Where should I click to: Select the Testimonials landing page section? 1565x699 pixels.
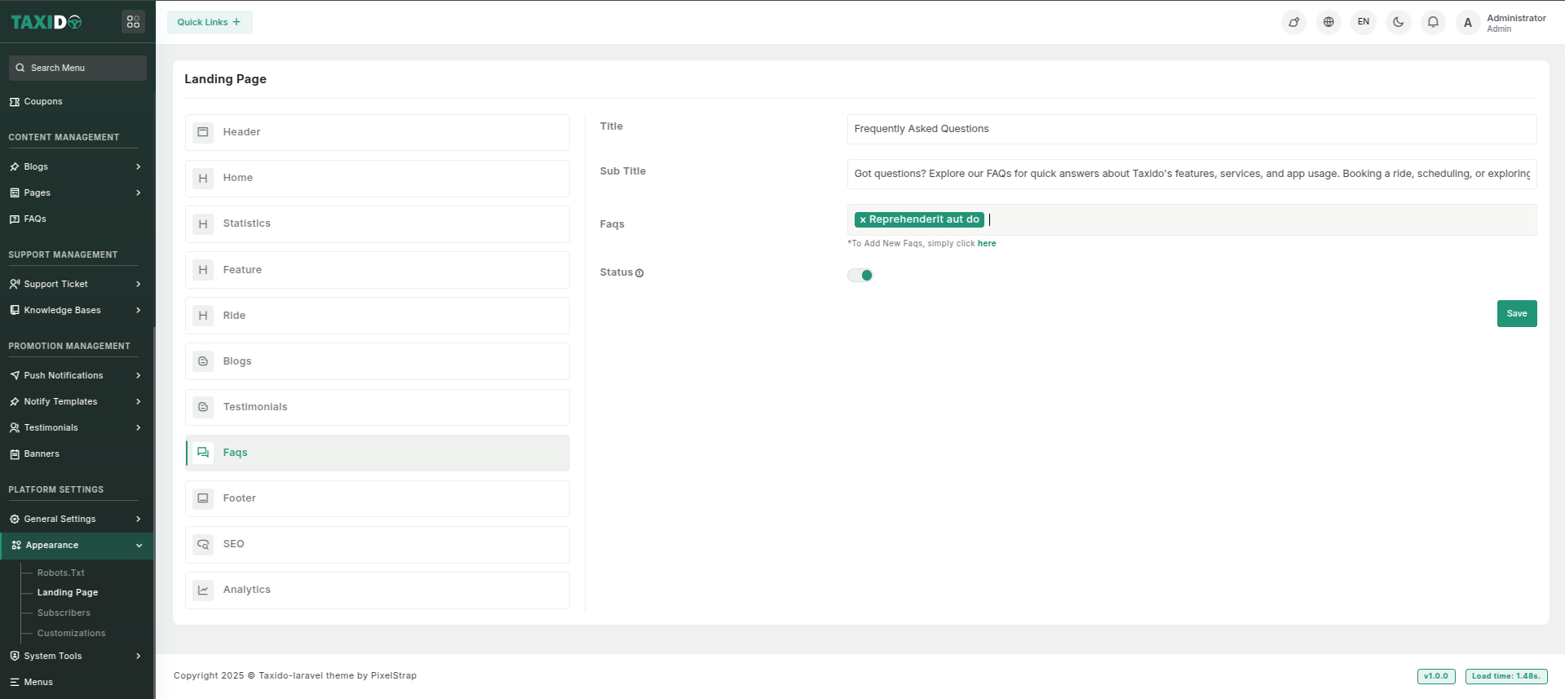point(377,407)
